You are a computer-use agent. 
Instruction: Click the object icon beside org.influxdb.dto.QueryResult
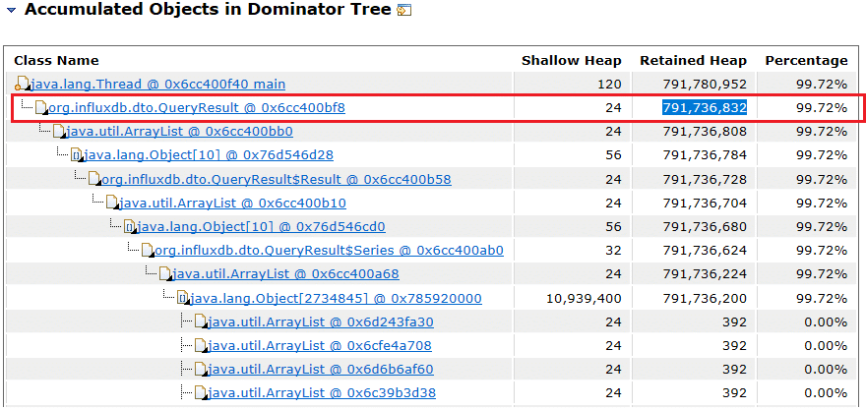pos(40,108)
